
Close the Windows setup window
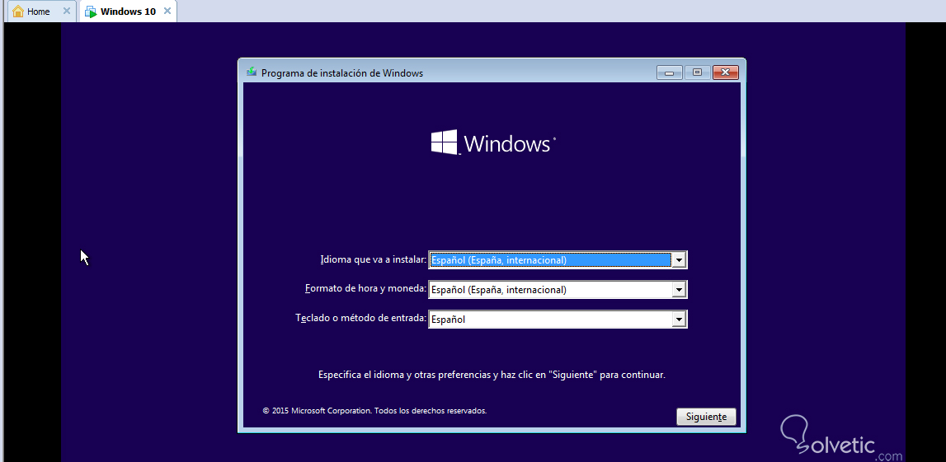pos(725,72)
